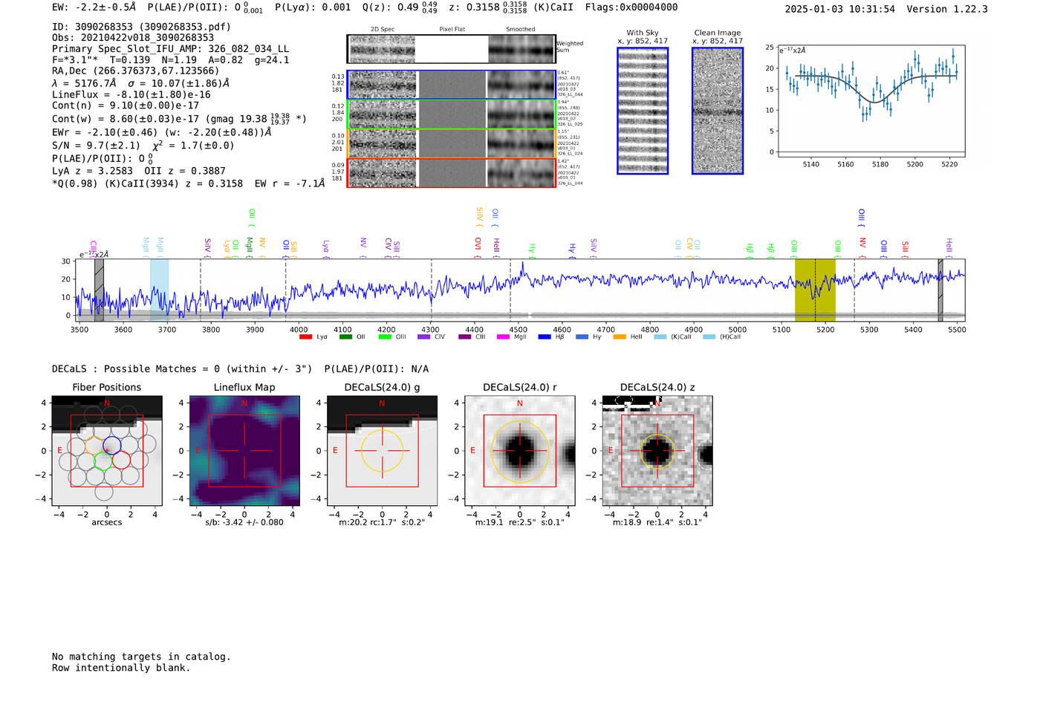Click the P(Lyα): 0.001 header value
Image resolution: width=1040 pixels, height=708 pixels.
313,7
